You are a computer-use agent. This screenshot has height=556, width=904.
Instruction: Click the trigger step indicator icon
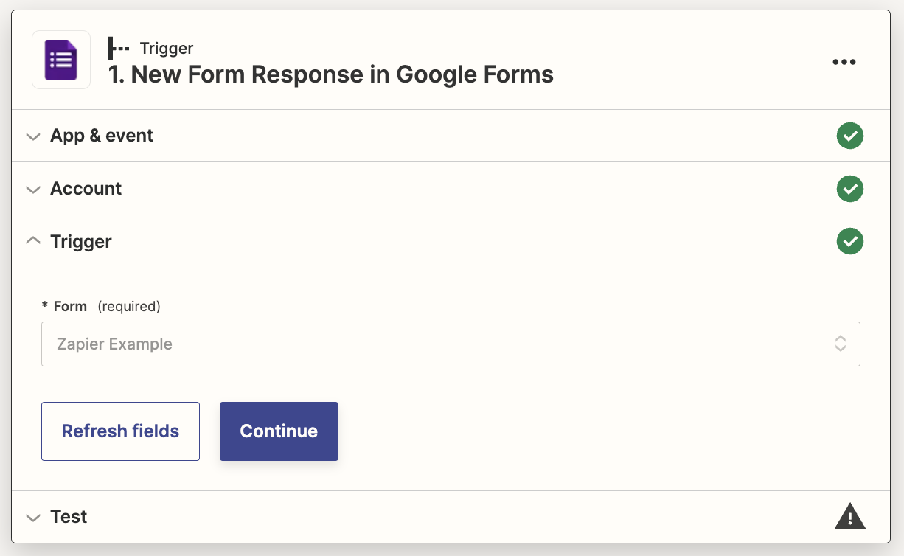click(x=118, y=49)
